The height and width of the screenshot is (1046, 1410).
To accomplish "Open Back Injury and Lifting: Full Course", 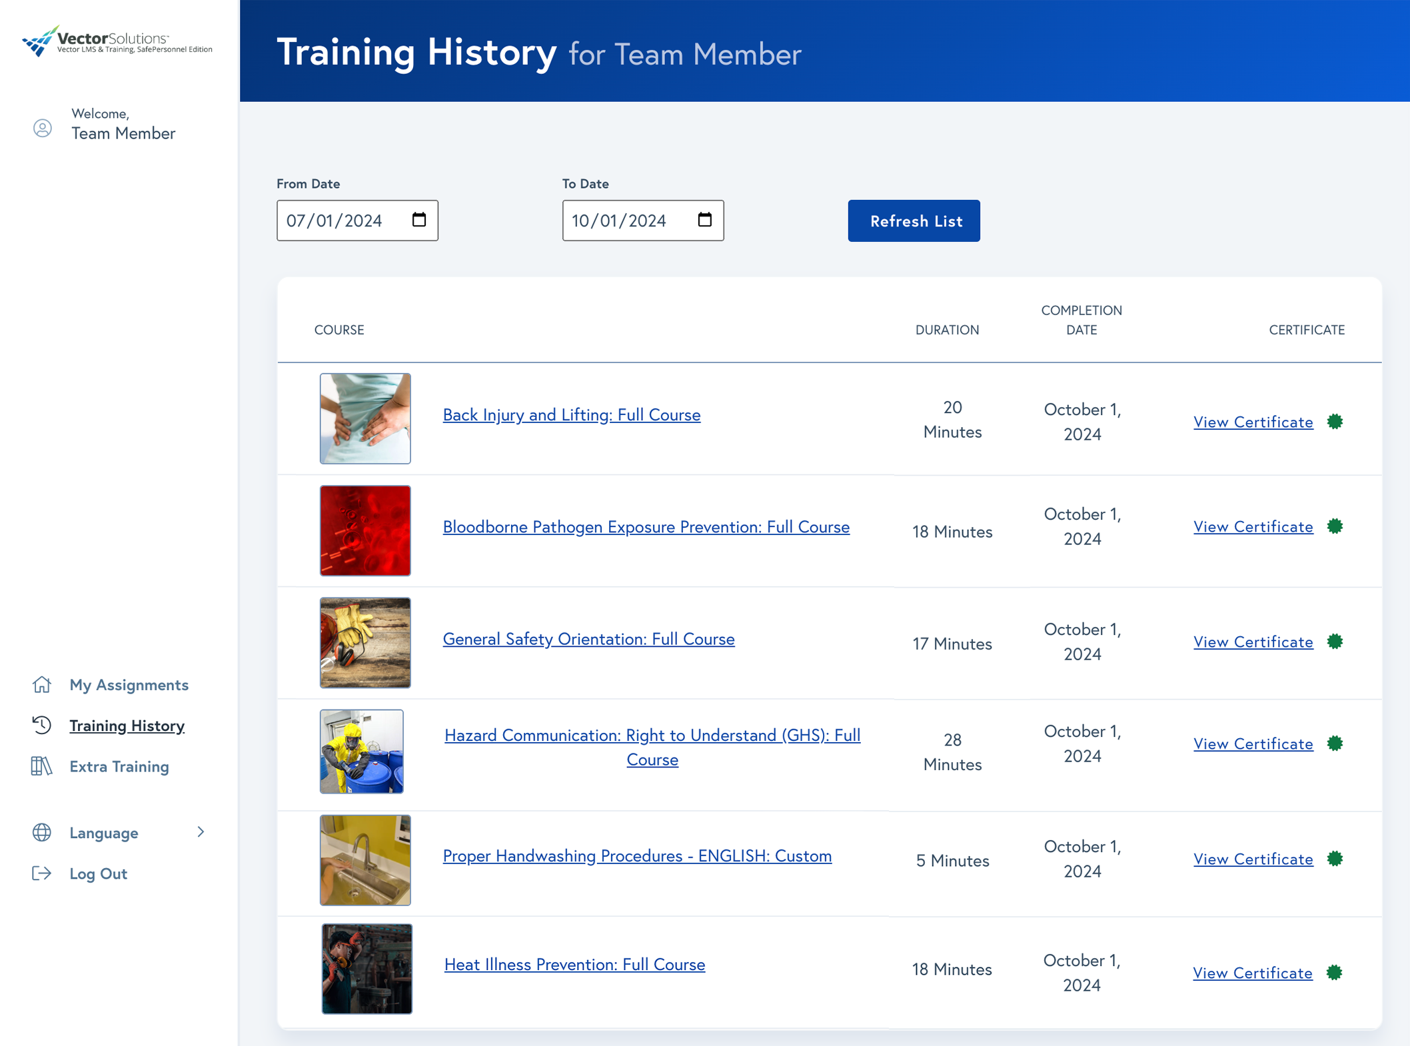I will coord(572,415).
